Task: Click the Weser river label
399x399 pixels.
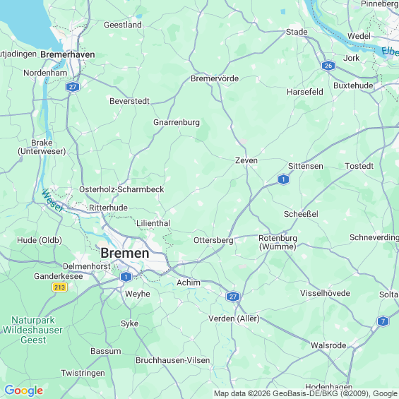Action: click(52, 201)
